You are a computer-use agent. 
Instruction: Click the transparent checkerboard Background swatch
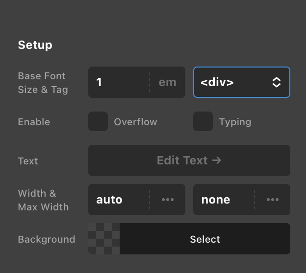click(x=104, y=239)
